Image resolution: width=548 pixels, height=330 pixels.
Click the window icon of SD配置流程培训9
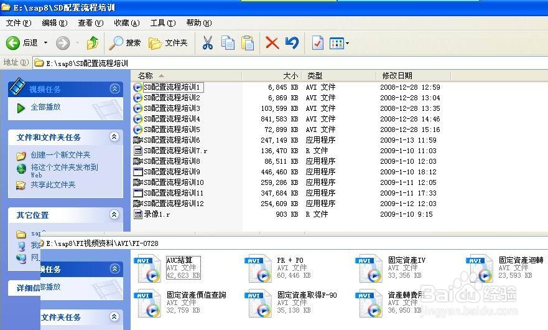[x=138, y=172]
